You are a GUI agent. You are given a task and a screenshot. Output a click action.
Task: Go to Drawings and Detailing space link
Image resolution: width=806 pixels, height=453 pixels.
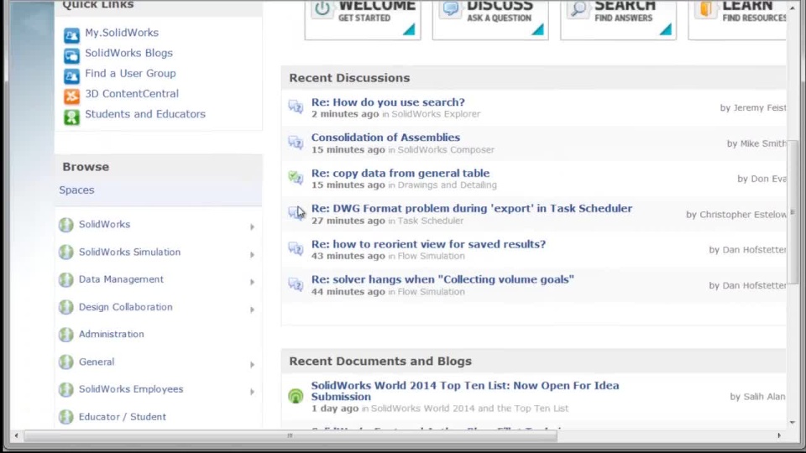click(x=447, y=185)
